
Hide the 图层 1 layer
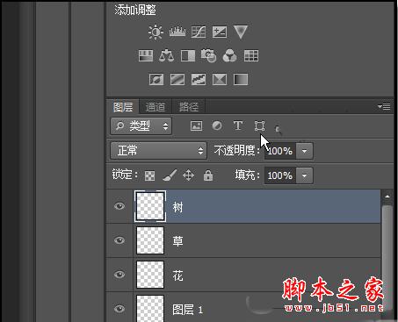pos(119,309)
